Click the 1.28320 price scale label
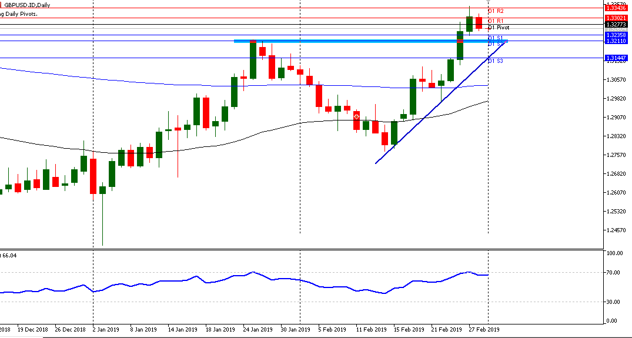The width and height of the screenshot is (632, 338). tap(616, 136)
